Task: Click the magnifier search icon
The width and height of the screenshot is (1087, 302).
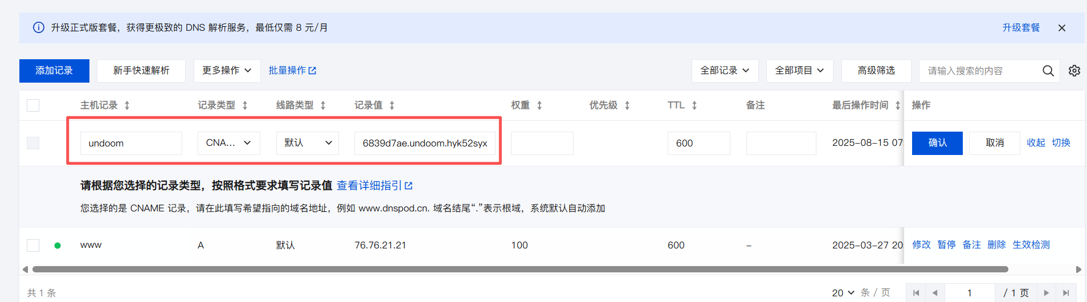Action: [1048, 71]
